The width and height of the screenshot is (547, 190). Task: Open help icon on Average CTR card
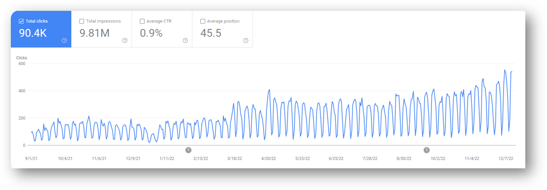185,40
